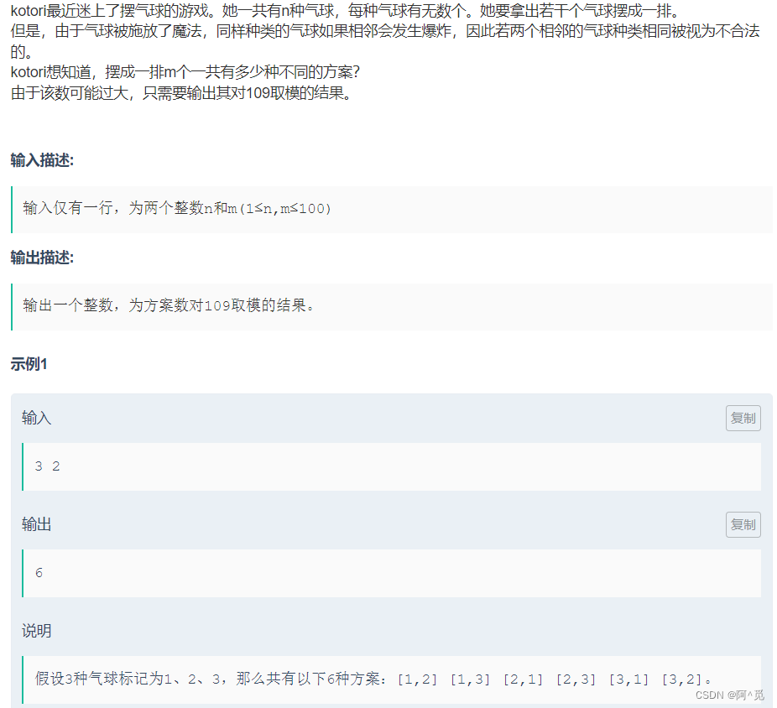
Task: Click the 复制 button beside 输入
Action: pos(743,418)
